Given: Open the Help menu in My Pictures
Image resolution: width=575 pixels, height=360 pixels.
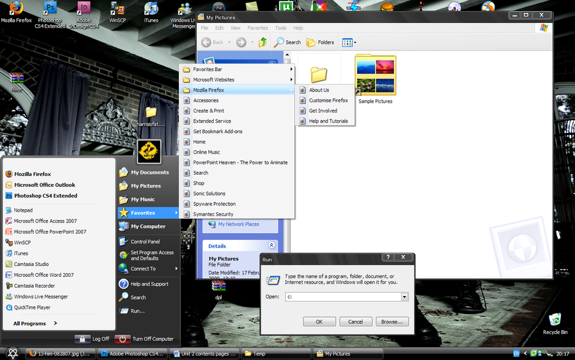Looking at the screenshot, I should click(x=298, y=28).
